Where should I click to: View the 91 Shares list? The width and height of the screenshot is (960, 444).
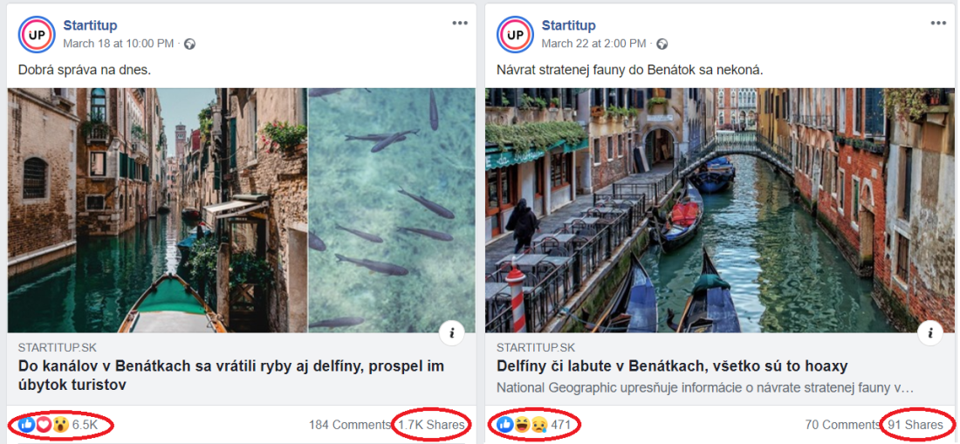tap(915, 425)
